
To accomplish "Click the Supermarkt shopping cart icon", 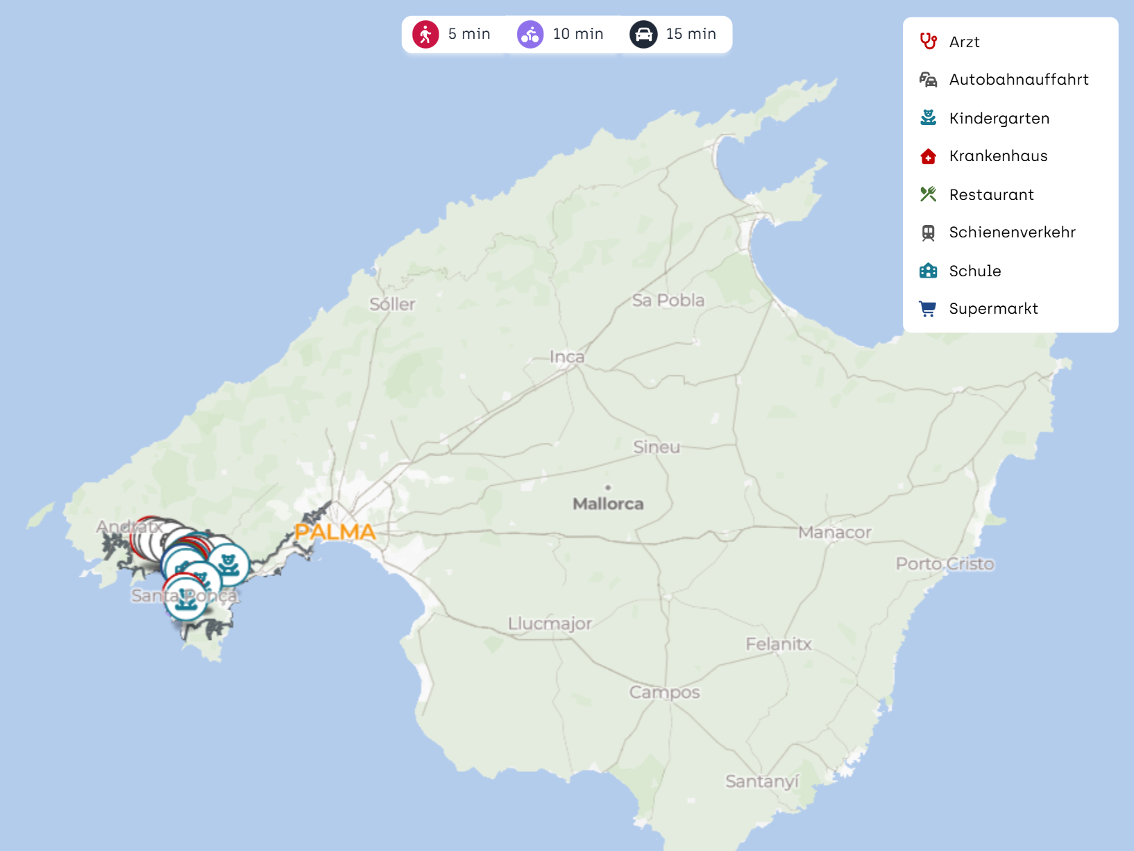I will pyautogui.click(x=928, y=309).
